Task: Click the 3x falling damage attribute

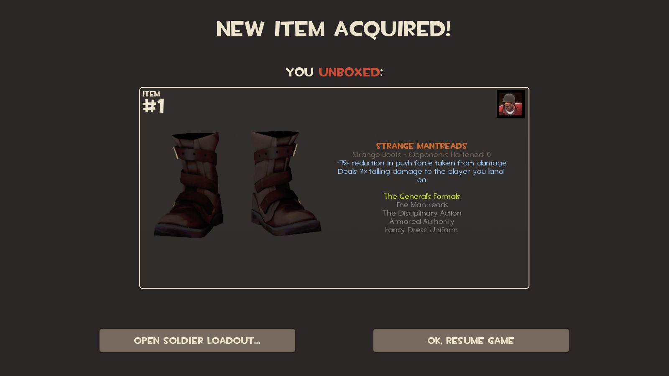Action: (x=421, y=175)
